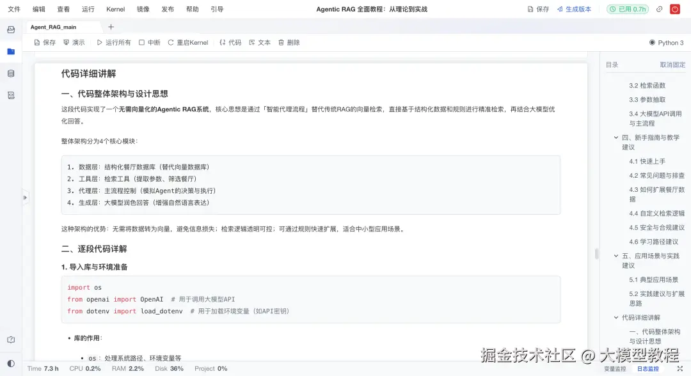Image resolution: width=691 pixels, height=376 pixels.
Task: Open the 编辑 menu
Action: 39,9
